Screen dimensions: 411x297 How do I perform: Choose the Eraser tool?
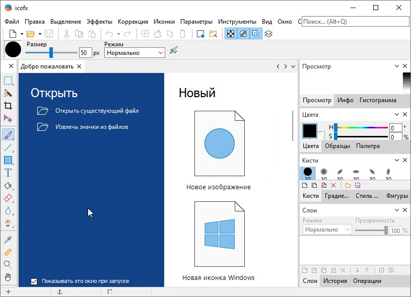point(8,198)
